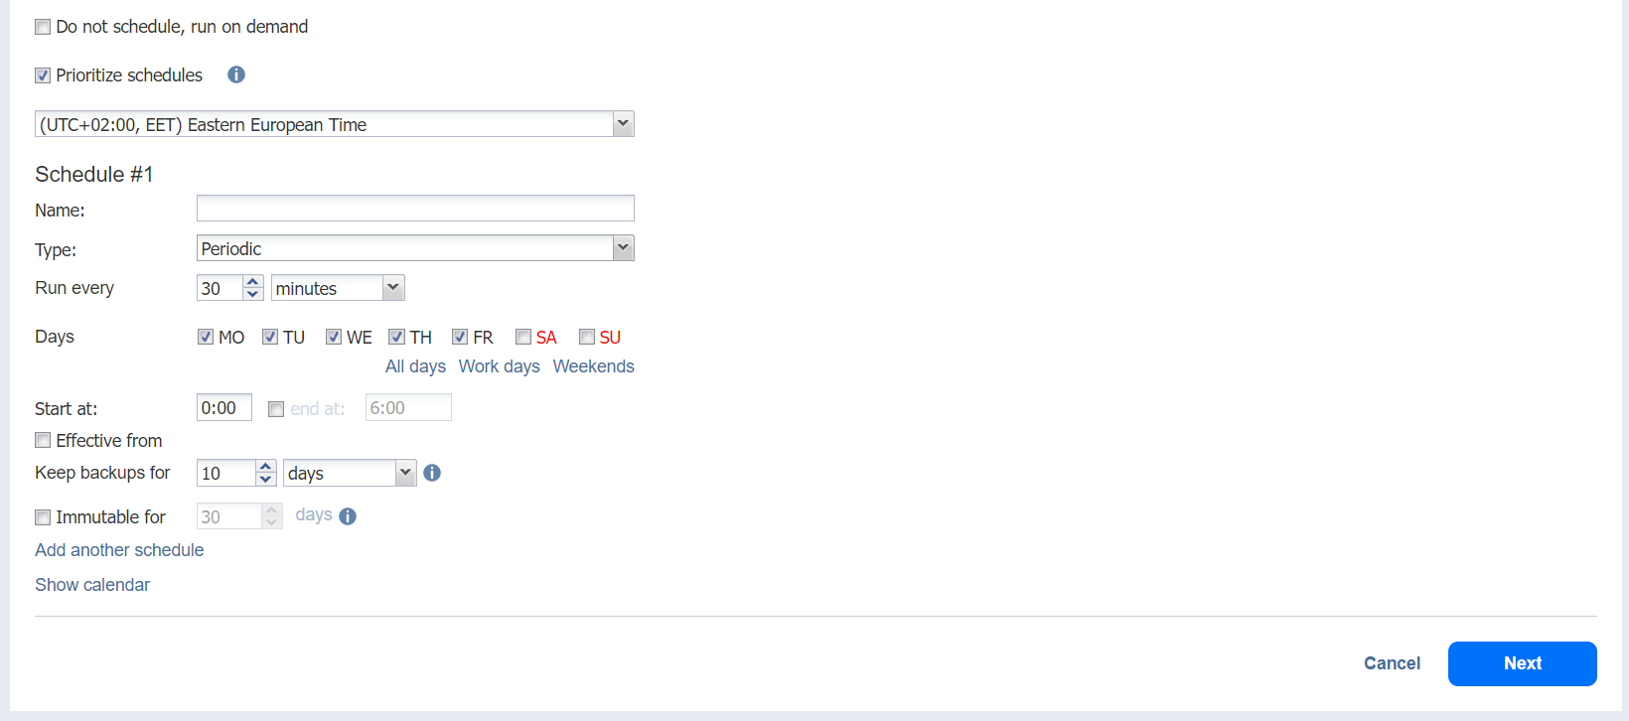Click info icon beside Prioritize schedules
Image resolution: width=1629 pixels, height=721 pixels.
pyautogui.click(x=236, y=74)
